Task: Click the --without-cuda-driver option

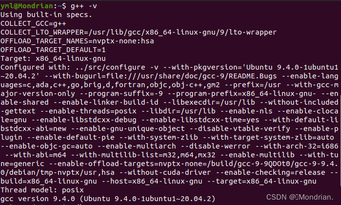Action: click(x=165, y=172)
